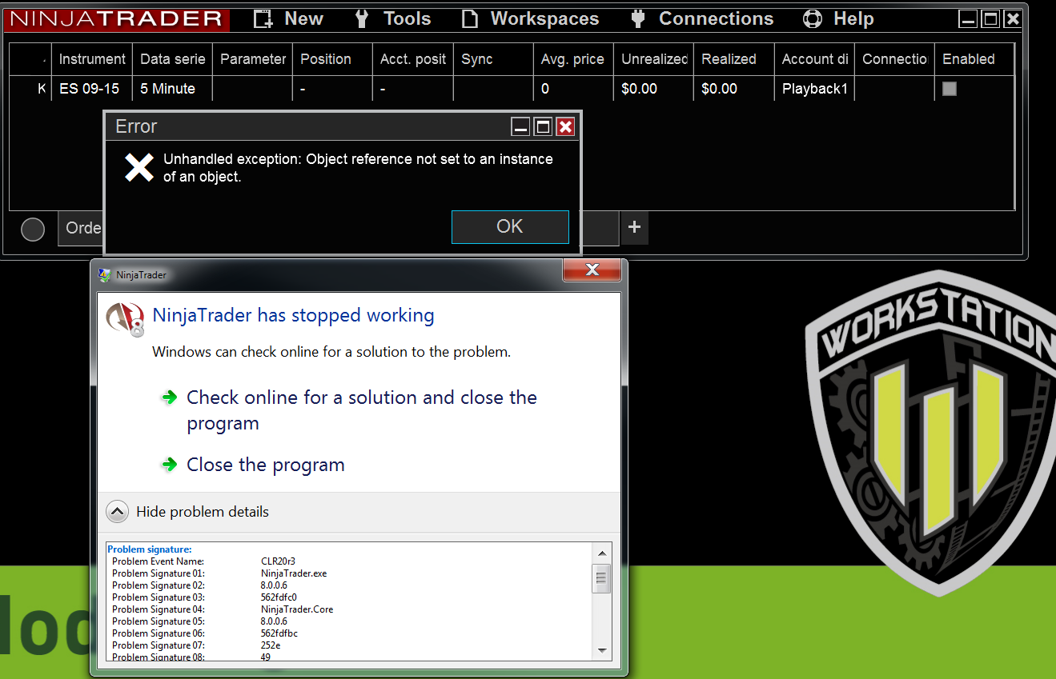Image resolution: width=1056 pixels, height=679 pixels.
Task: Click the 'Avg. price' column header
Action: pos(573,59)
